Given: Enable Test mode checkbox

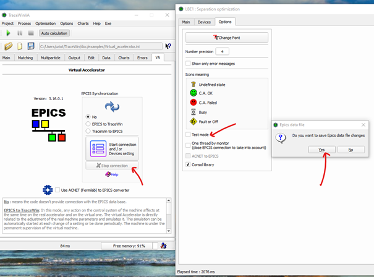Looking at the screenshot, I should 188,134.
